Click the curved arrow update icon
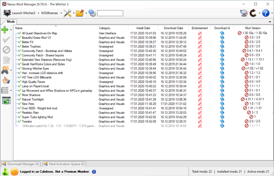 [253, 13]
